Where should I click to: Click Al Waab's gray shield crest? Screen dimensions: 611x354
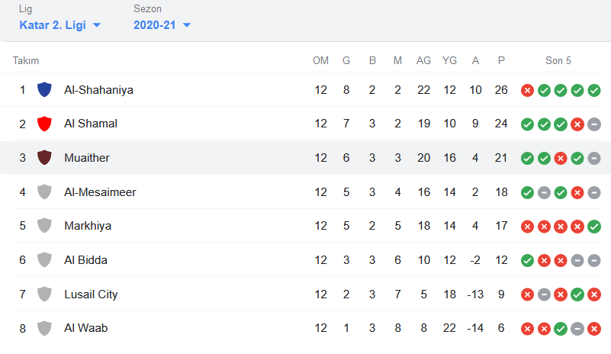[x=44, y=328]
